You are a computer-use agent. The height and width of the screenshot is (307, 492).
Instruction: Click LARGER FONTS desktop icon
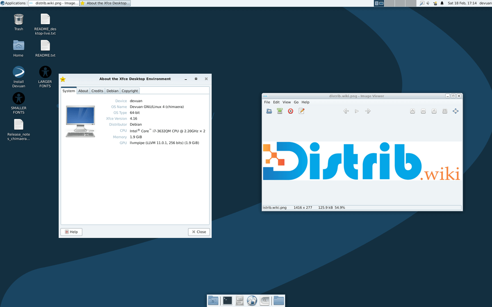tap(45, 77)
